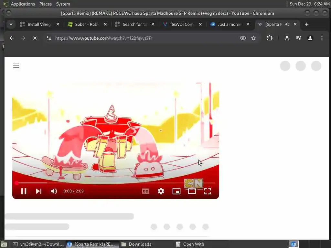This screenshot has width=331, height=248.
Task: Open Chrome Labs flask icon
Action: pyautogui.click(x=287, y=38)
